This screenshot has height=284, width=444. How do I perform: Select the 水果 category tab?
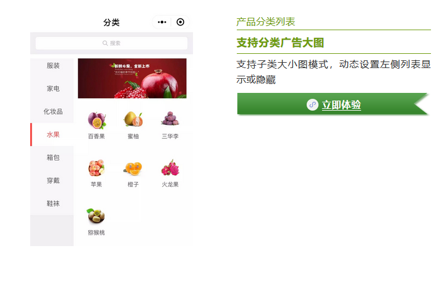click(x=53, y=135)
